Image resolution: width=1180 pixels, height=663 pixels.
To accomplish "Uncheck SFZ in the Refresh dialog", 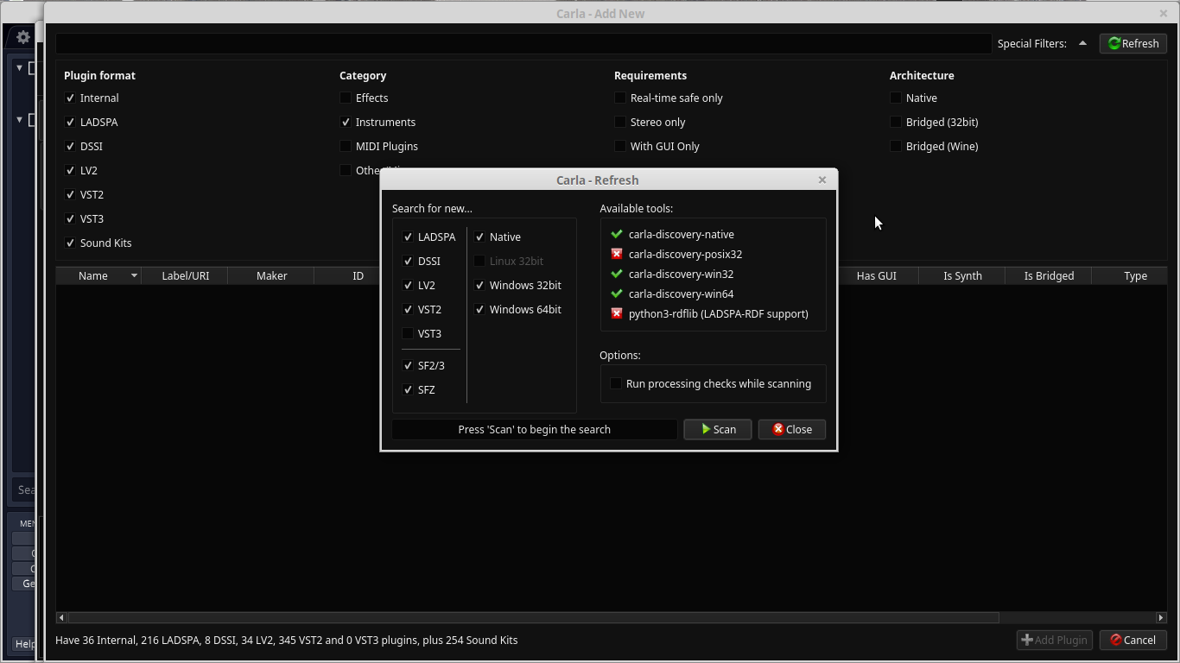I will point(408,389).
